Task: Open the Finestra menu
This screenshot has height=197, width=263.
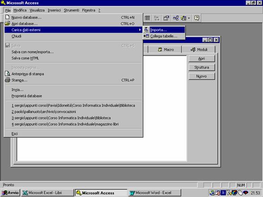Action: [89, 10]
